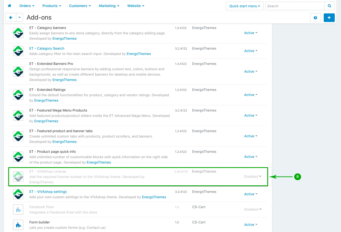This screenshot has width=341, height=232.
Task: Click the Form builder puzzle icon
Action: click(x=18, y=225)
